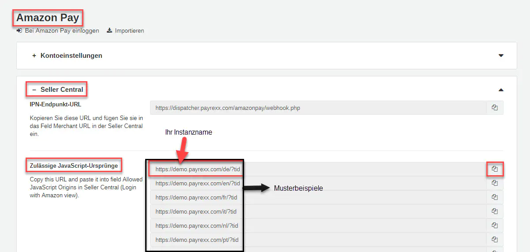Copy the demo.payrexx.com/de/ URL
The width and height of the screenshot is (530, 252).
[495, 169]
